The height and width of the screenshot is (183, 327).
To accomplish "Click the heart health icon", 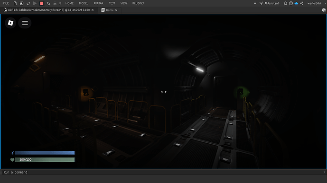I will click(12, 160).
